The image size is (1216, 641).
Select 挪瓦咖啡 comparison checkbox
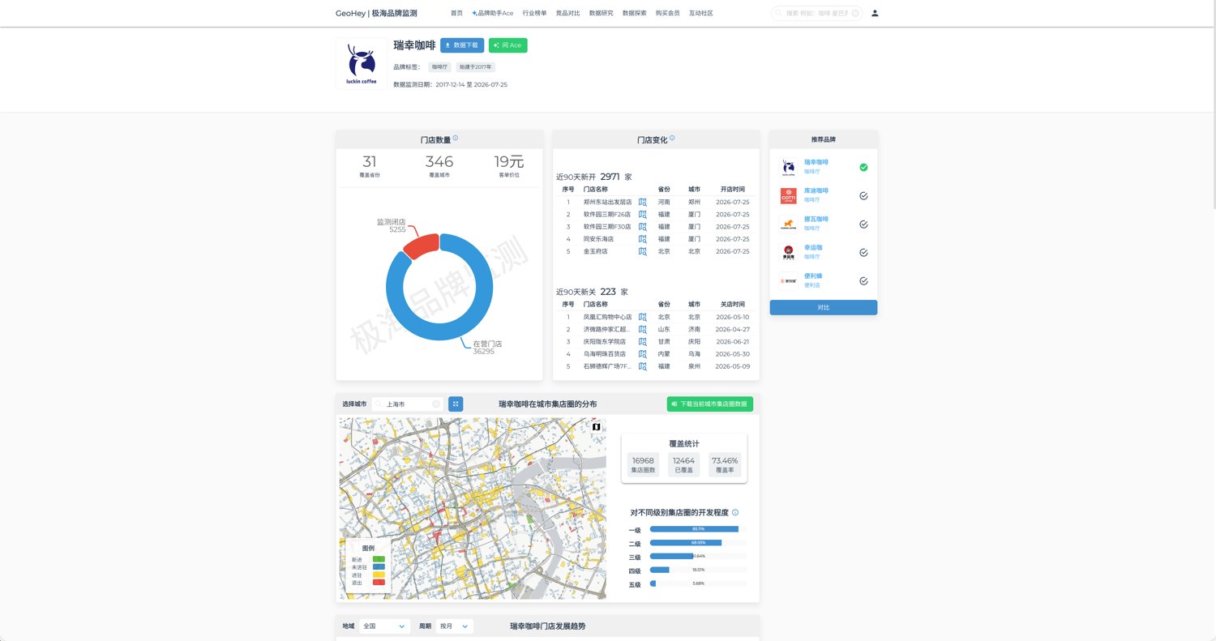pos(863,224)
